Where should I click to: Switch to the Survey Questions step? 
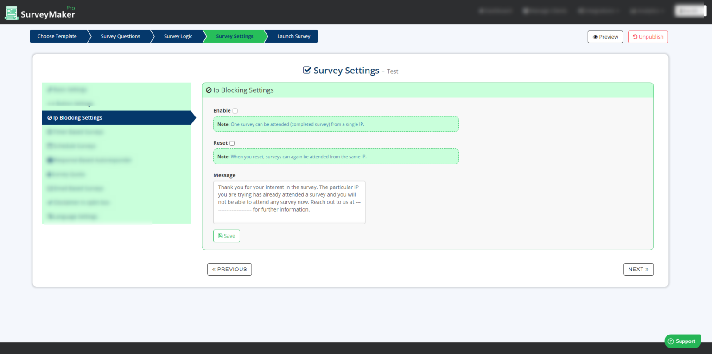(x=120, y=36)
